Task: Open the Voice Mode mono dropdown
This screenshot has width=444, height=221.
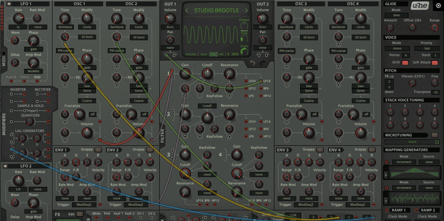Action: pyautogui.click(x=396, y=49)
